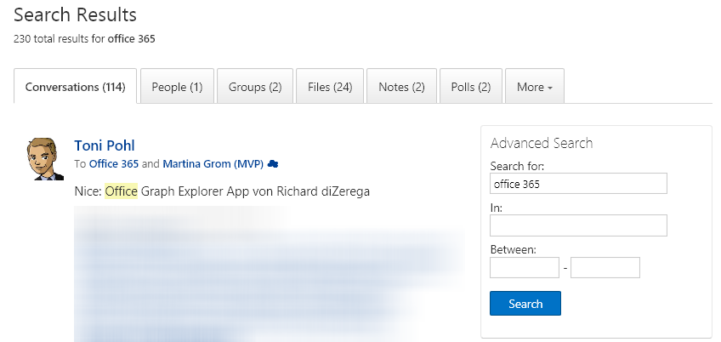The height and width of the screenshot is (342, 721).
Task: Click the Advanced Search heading
Action: [x=542, y=143]
